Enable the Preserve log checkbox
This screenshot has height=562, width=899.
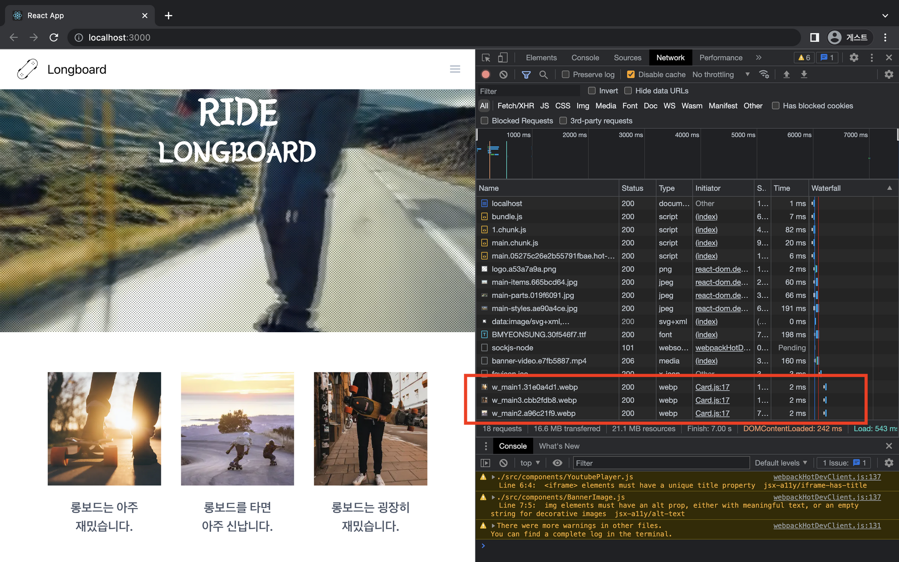tap(565, 75)
